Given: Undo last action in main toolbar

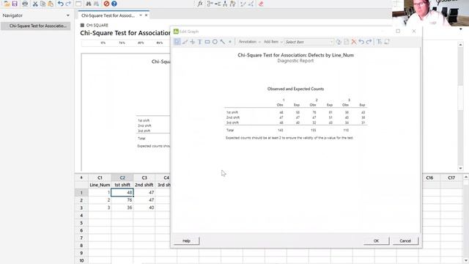Looking at the screenshot, I should [x=61, y=4].
